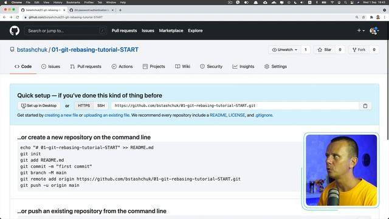Bookmark the page with the star icon in the address bar
Screen dimensions: 389x219
(x=363, y=17)
